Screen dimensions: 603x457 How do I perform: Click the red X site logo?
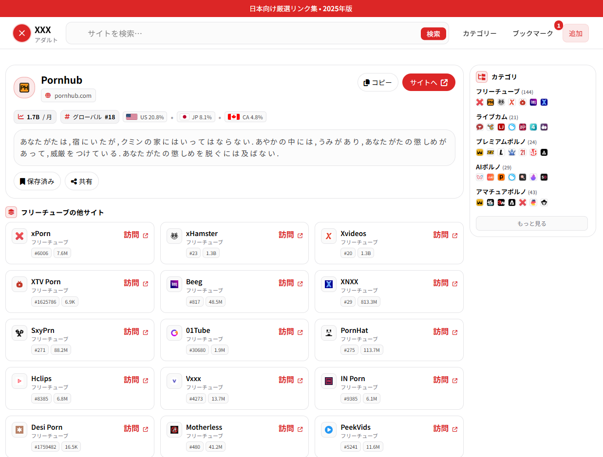(22, 33)
